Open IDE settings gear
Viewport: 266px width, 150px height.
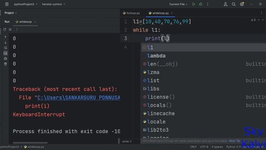(242, 4)
